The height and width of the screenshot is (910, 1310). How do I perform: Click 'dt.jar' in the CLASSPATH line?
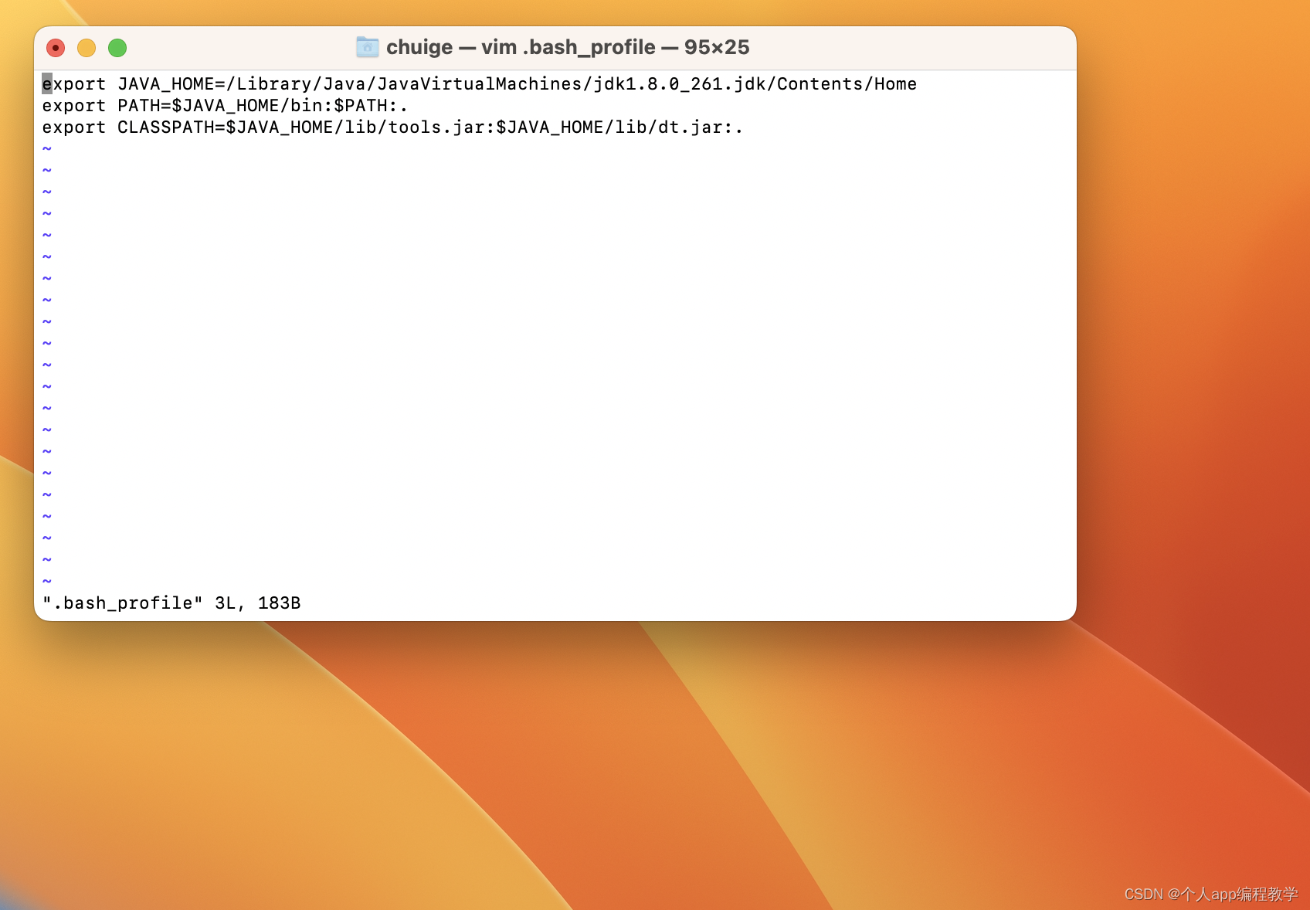click(691, 127)
